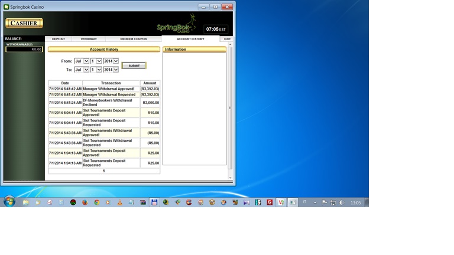Select DF-Moneybookers Withdrawal Declined row
Viewport: 454px width, 255px height.
pyautogui.click(x=104, y=103)
